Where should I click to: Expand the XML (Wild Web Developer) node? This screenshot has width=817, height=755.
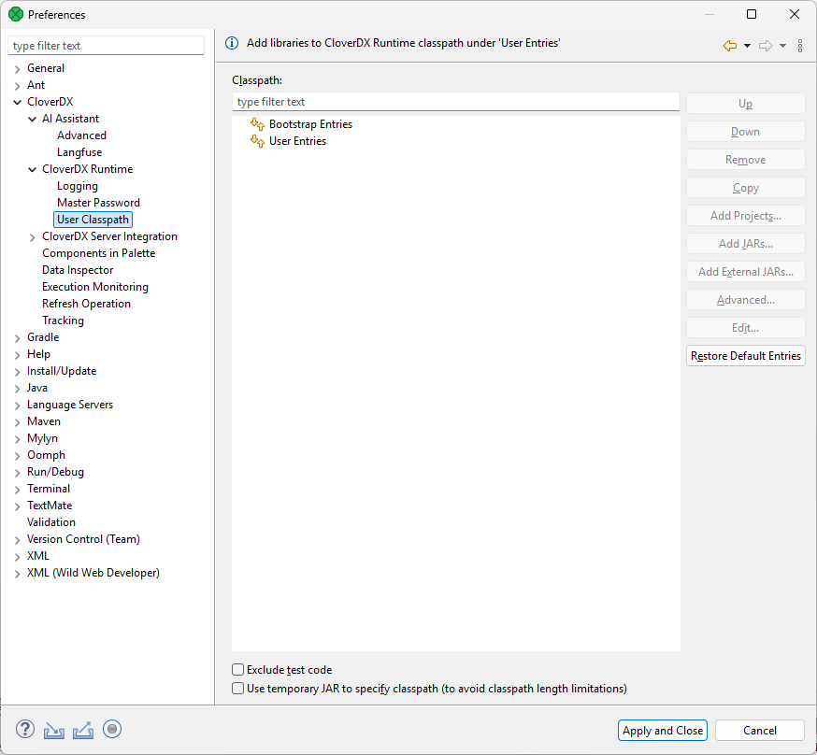click(17, 574)
